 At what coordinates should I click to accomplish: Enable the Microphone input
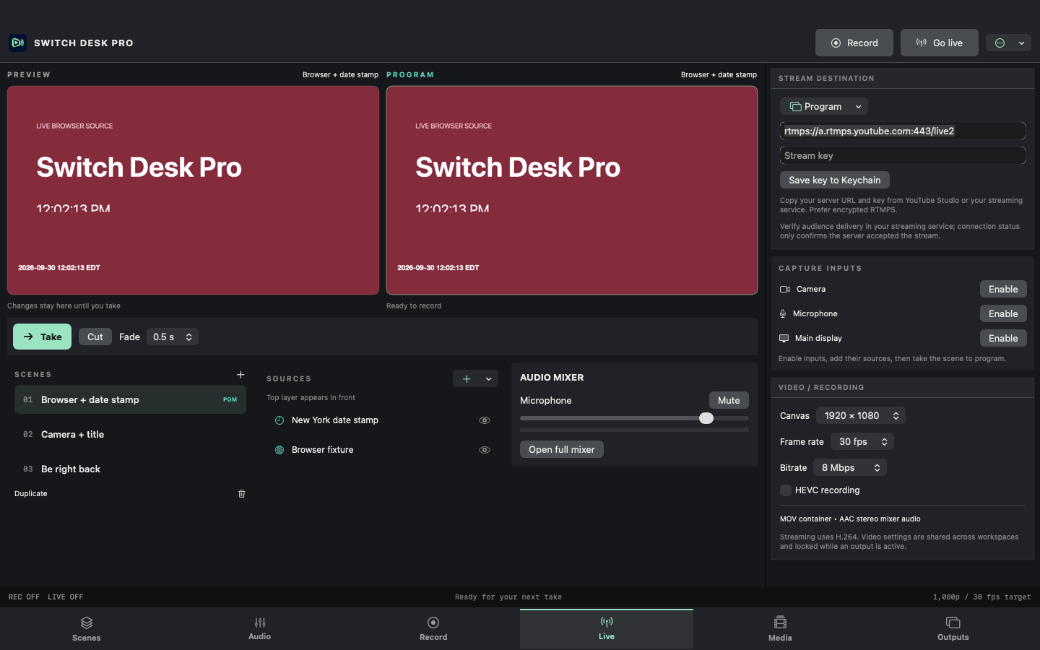(x=1003, y=313)
